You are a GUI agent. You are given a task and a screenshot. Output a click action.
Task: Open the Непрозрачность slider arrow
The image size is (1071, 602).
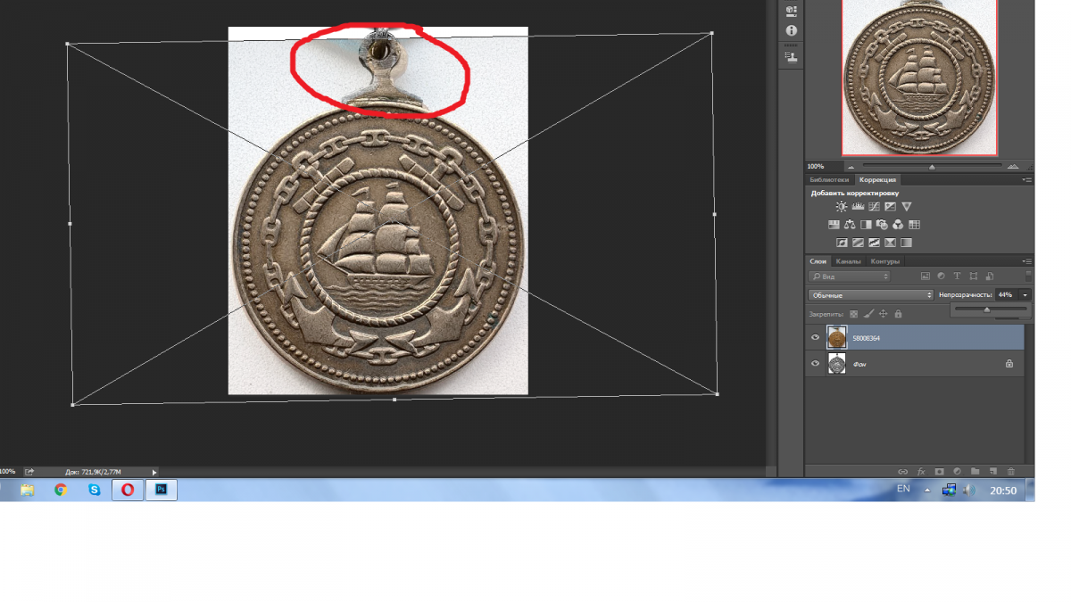tap(1025, 295)
